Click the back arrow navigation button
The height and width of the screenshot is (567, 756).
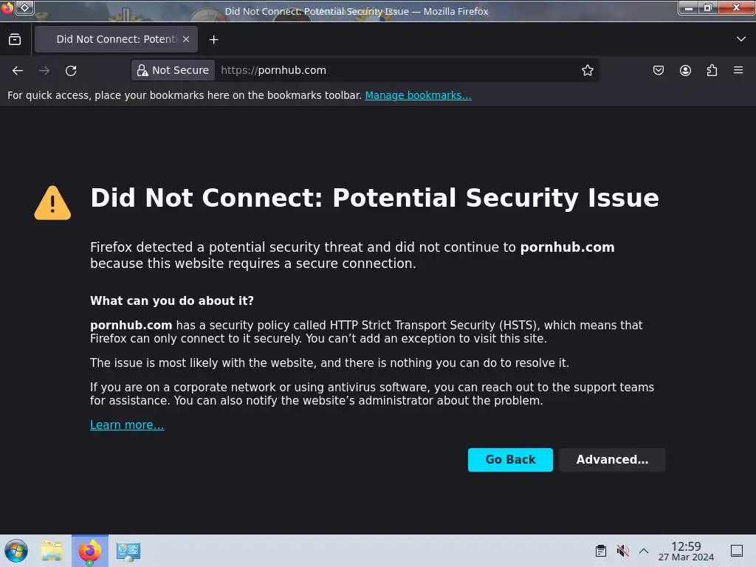click(18, 70)
